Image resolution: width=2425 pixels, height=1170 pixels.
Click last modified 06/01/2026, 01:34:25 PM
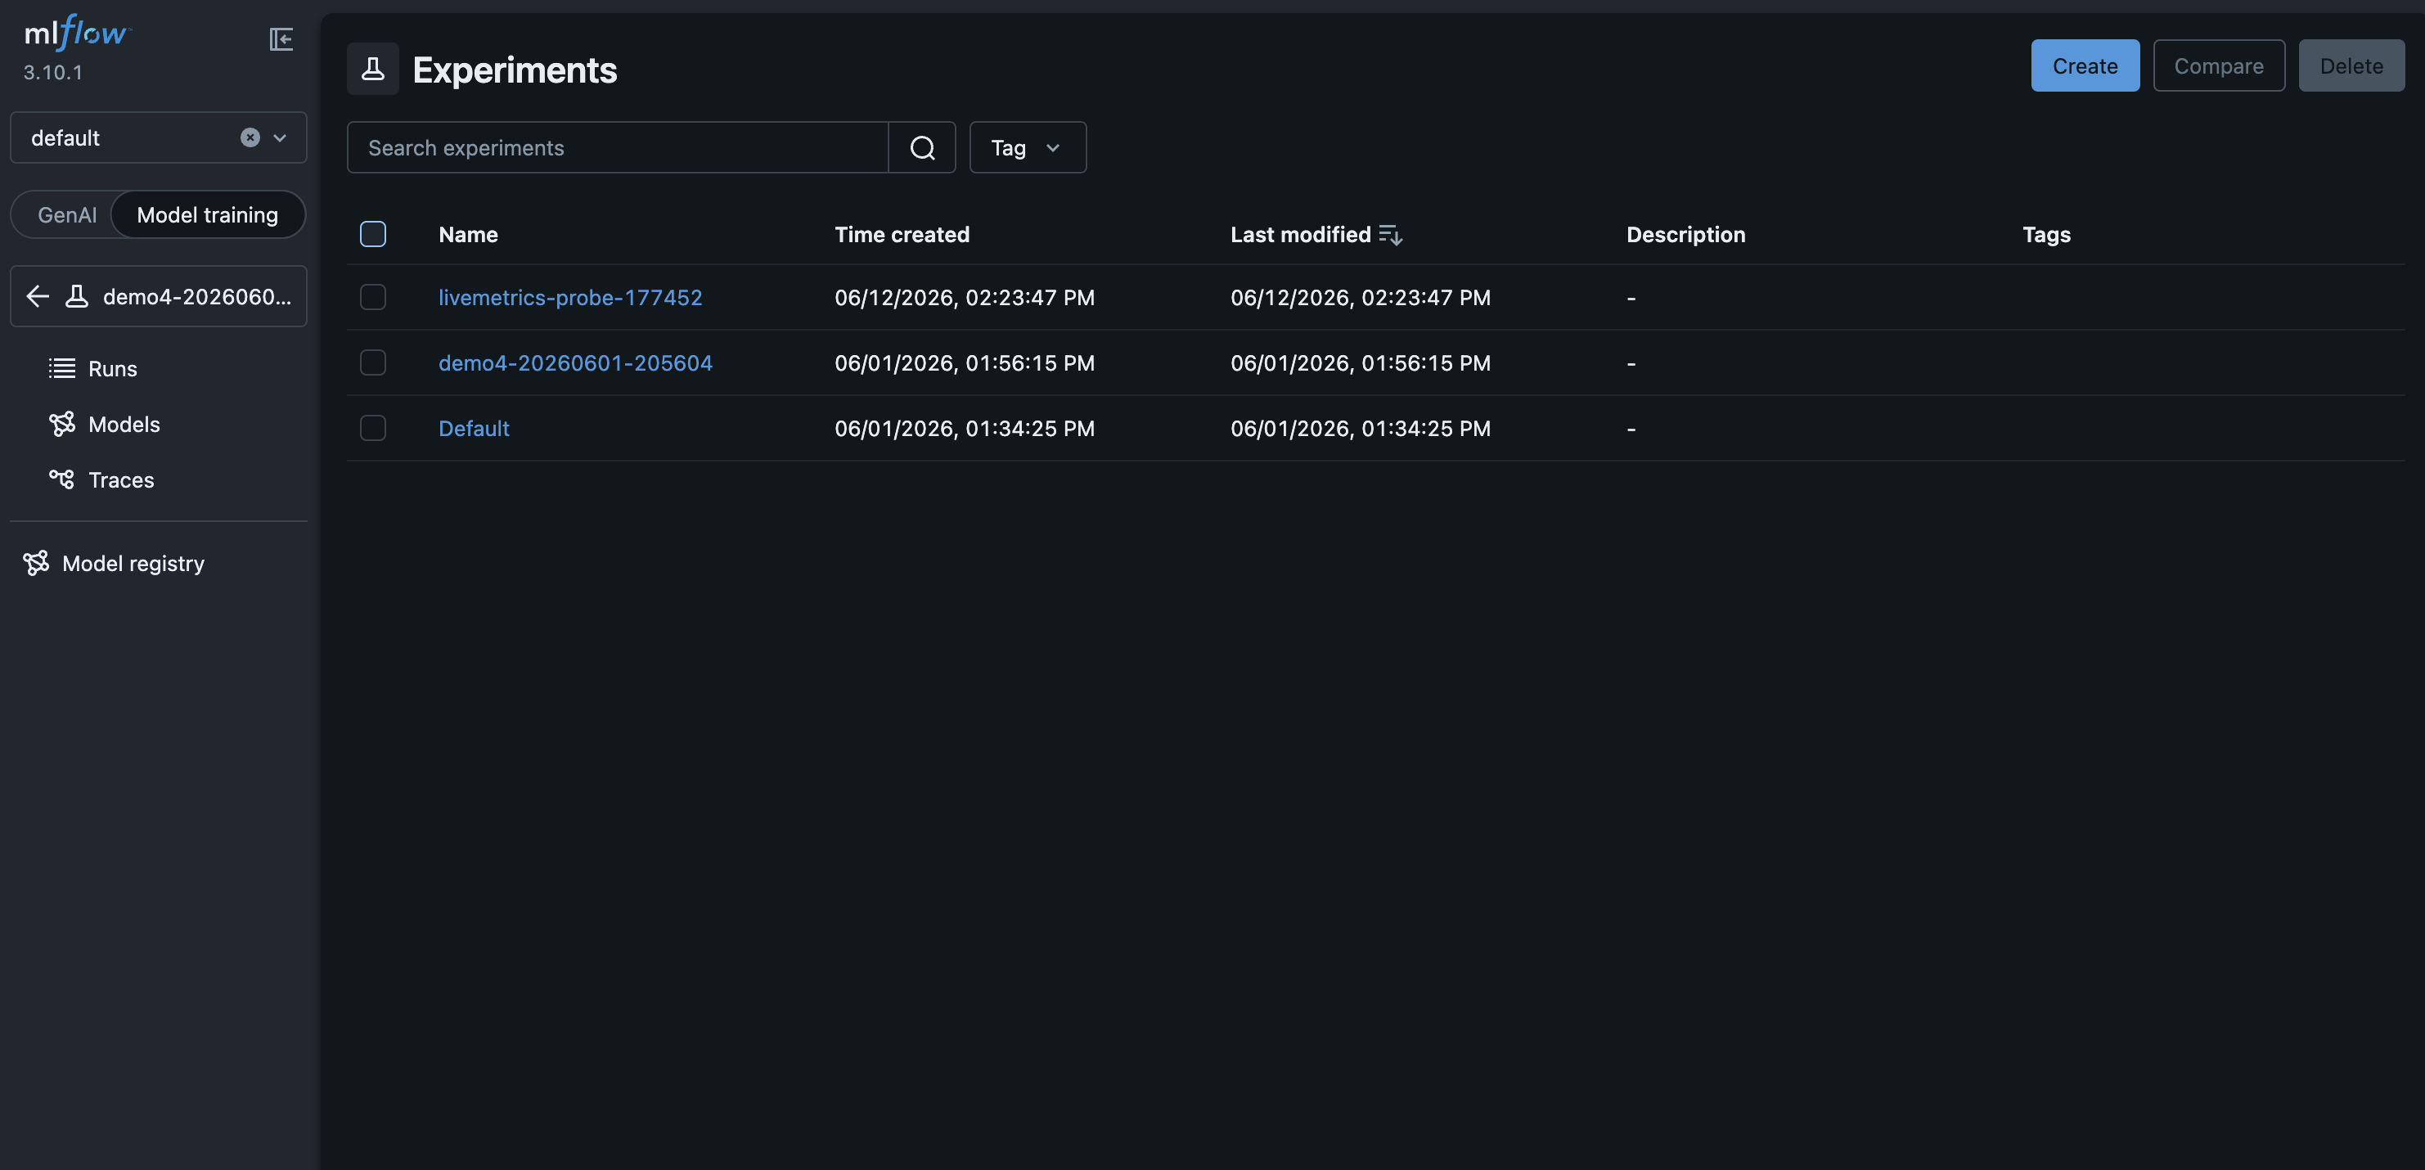(x=1361, y=428)
